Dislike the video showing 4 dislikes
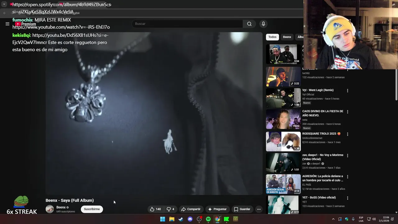Image resolution: width=398 pixels, height=224 pixels. click(x=170, y=209)
